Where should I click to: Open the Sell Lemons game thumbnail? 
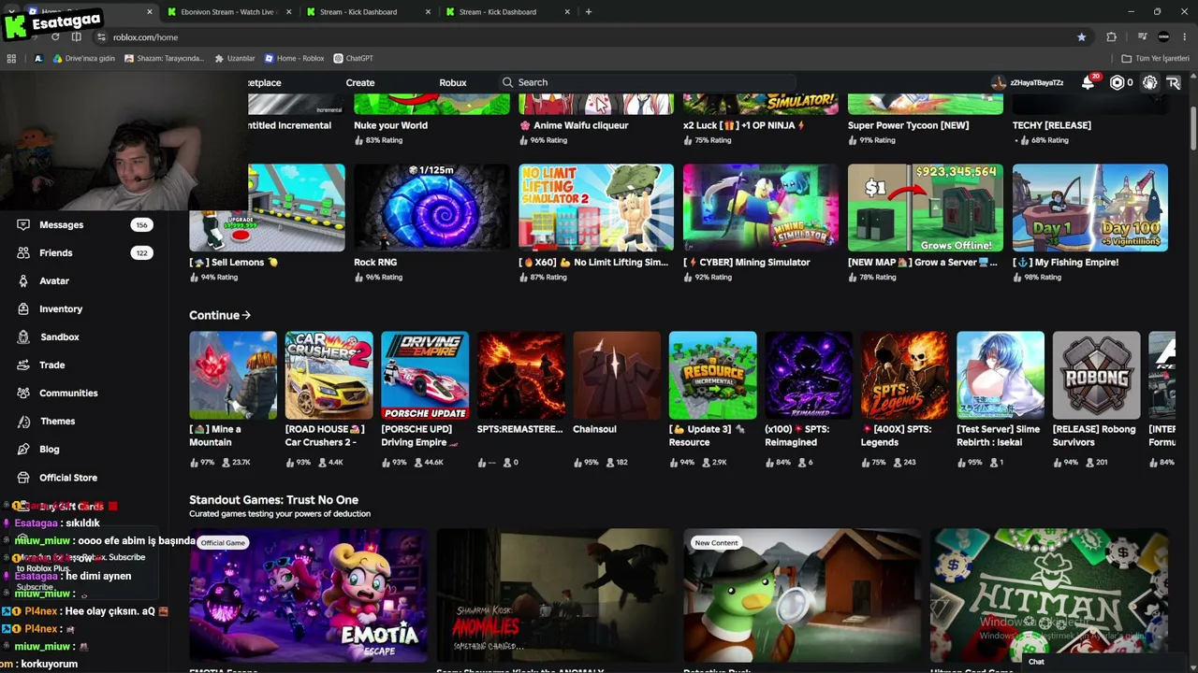point(267,208)
